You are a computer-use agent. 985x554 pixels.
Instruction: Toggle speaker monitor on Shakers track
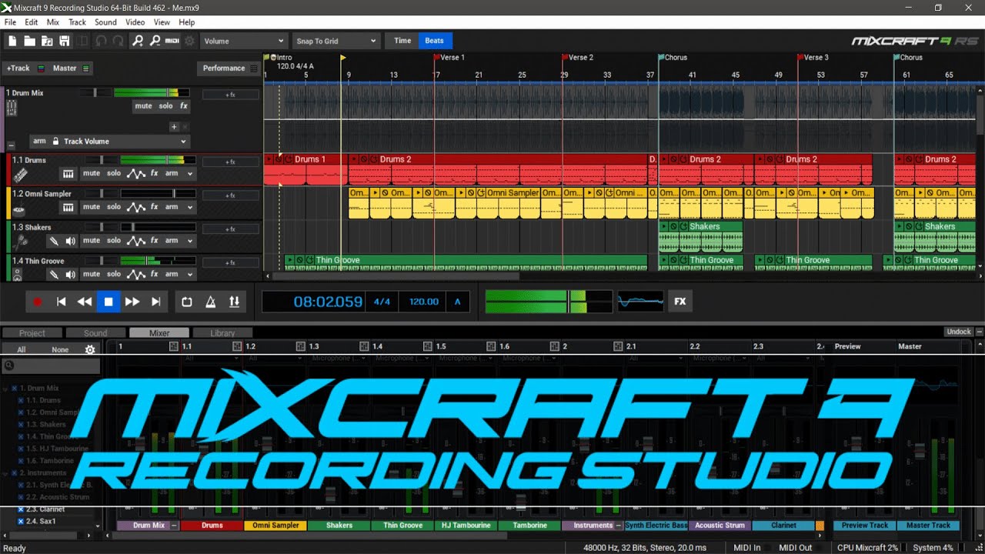[71, 241]
